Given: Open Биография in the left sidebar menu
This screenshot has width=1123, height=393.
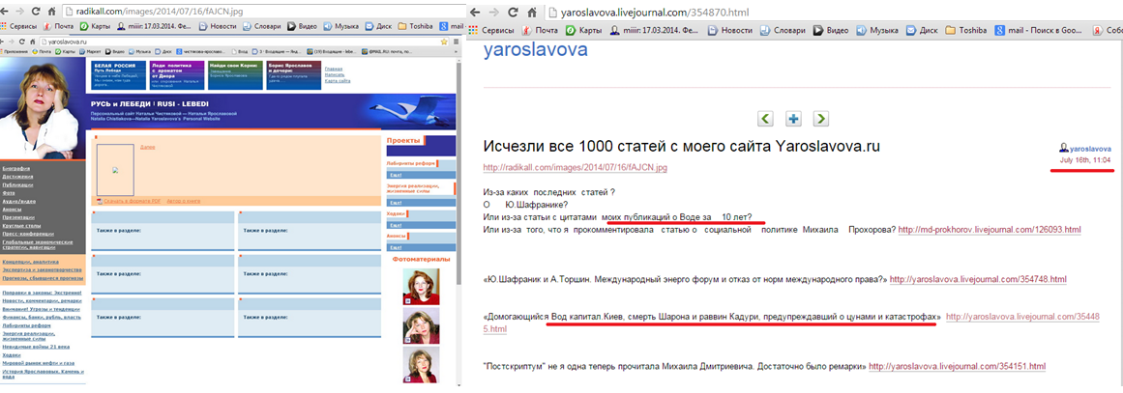Looking at the screenshot, I should pos(16,166).
